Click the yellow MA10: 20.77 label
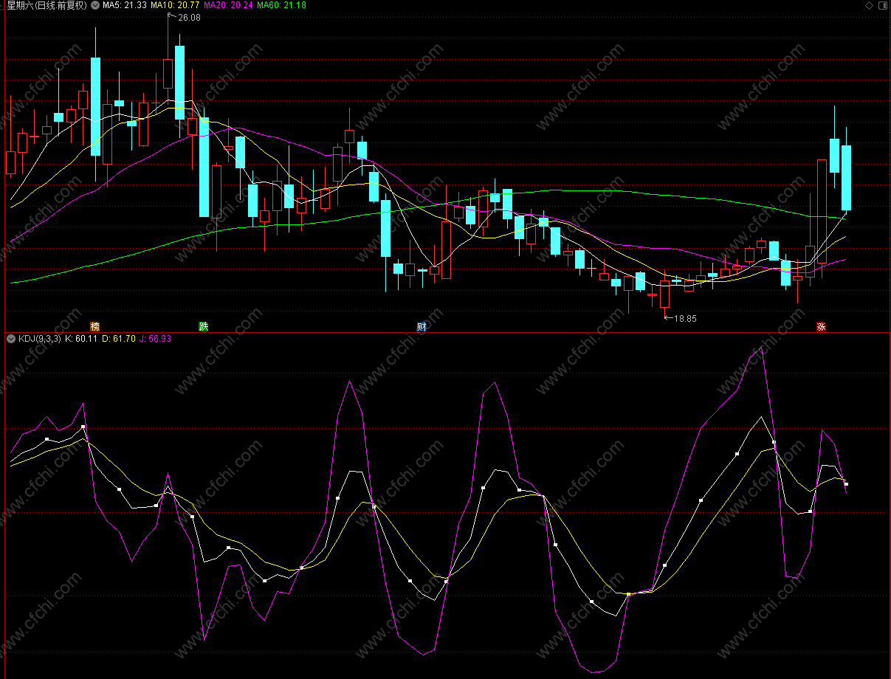 pos(175,5)
